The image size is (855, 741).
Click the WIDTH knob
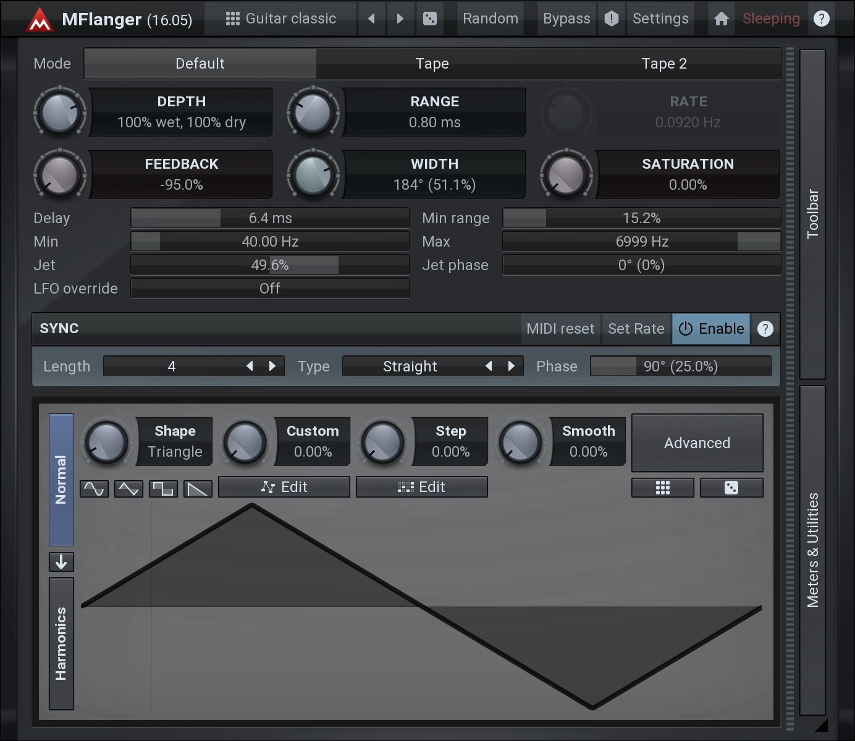click(x=313, y=175)
